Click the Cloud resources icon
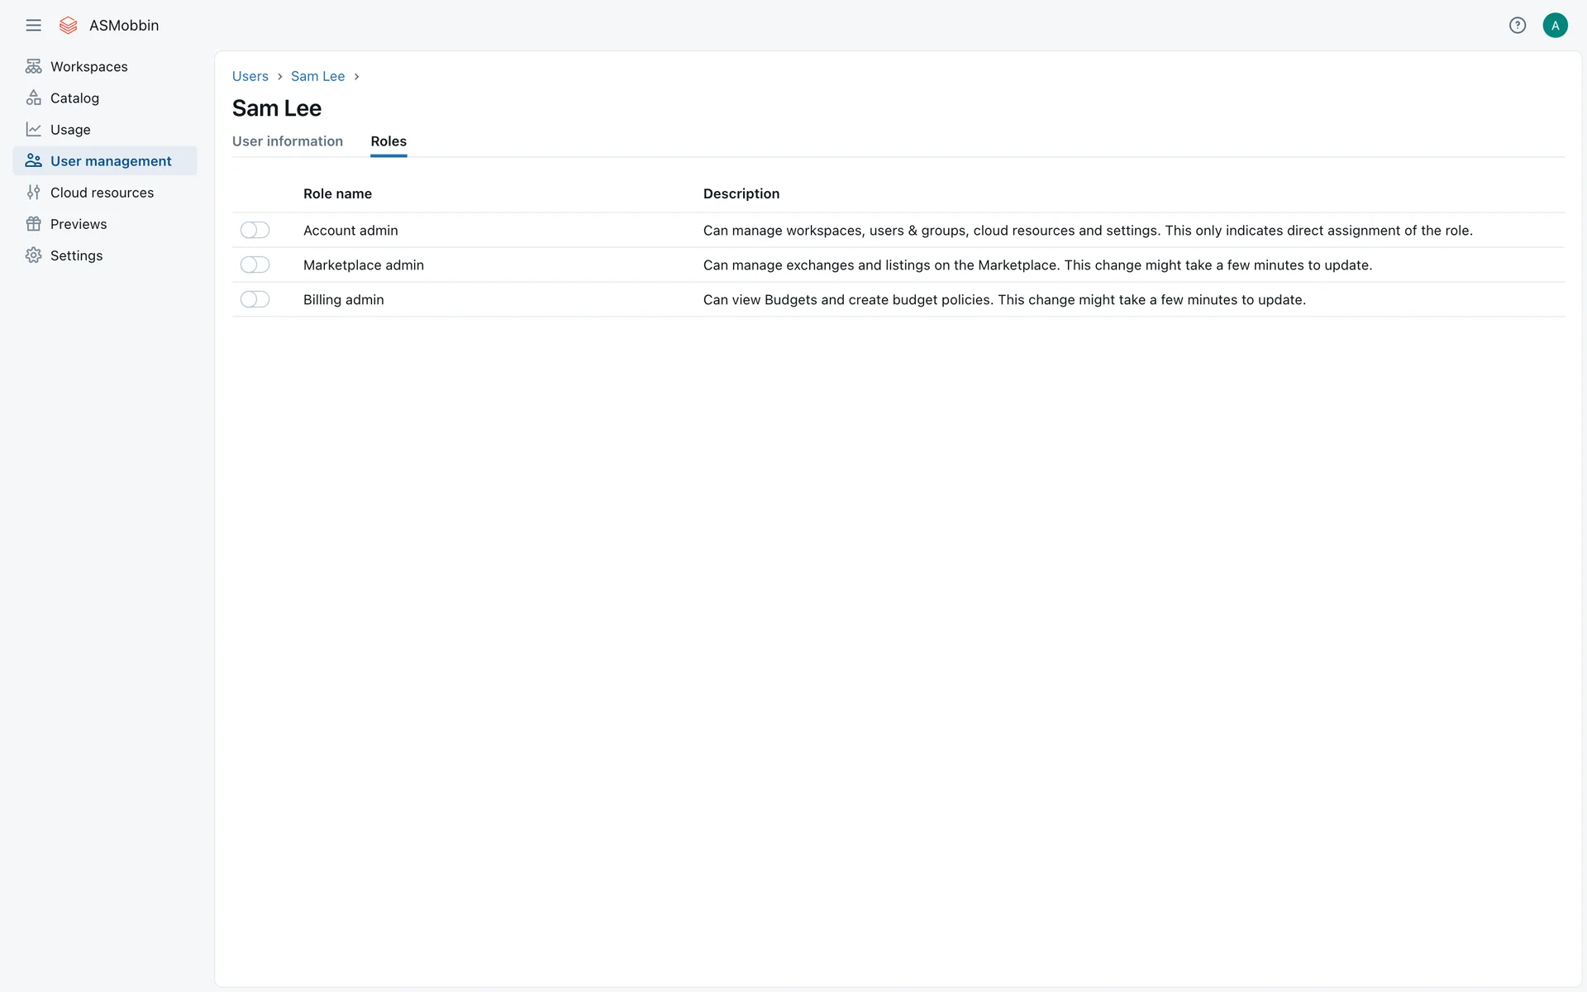The height and width of the screenshot is (992, 1587). (x=33, y=193)
